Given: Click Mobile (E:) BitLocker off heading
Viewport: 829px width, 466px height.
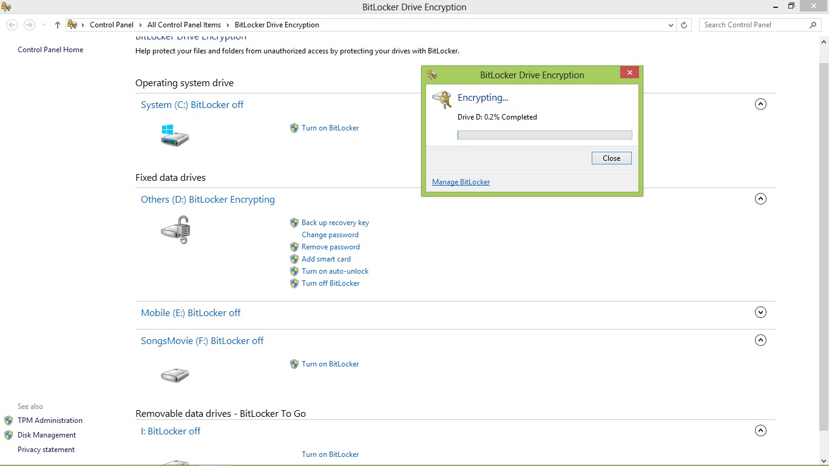Looking at the screenshot, I should (191, 313).
